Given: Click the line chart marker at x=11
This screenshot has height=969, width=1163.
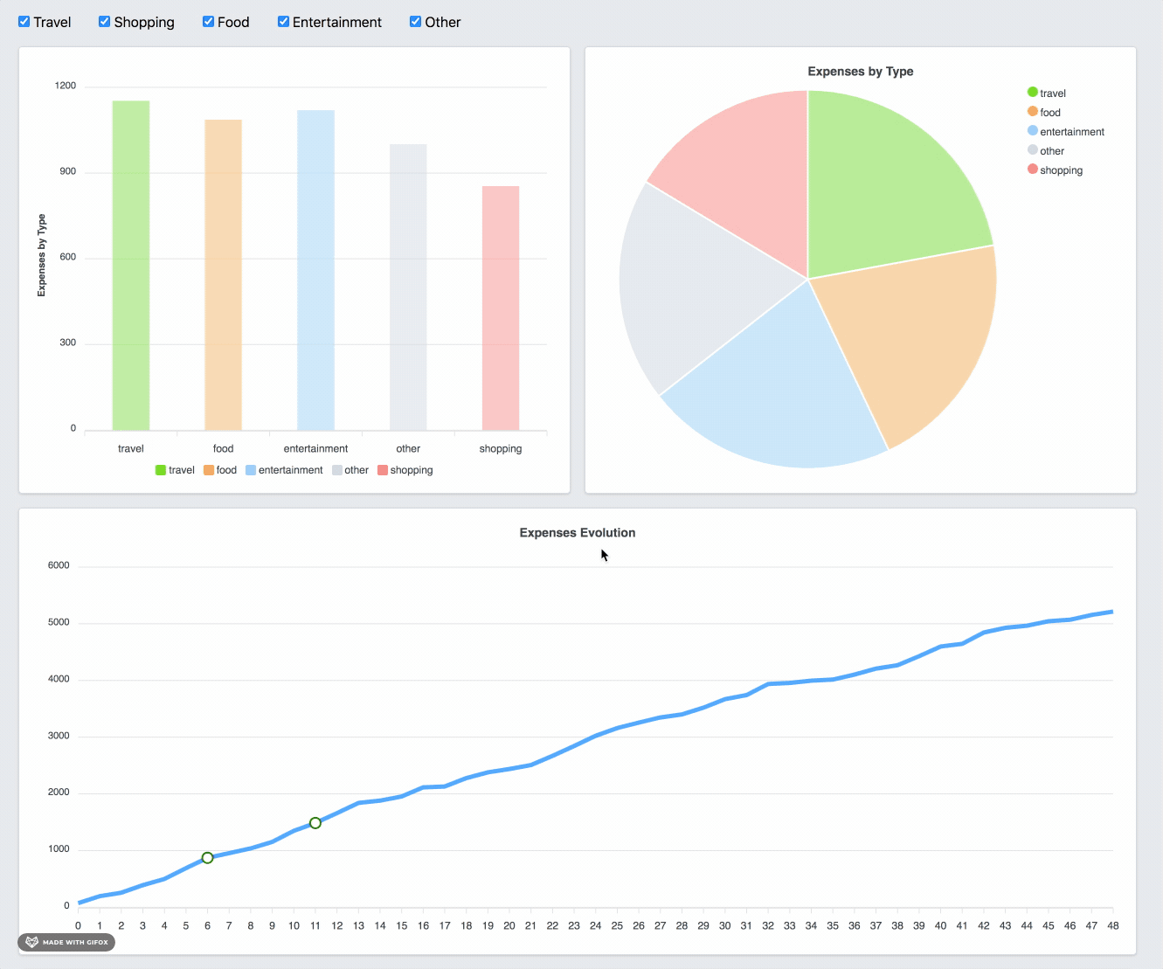Looking at the screenshot, I should click(315, 823).
